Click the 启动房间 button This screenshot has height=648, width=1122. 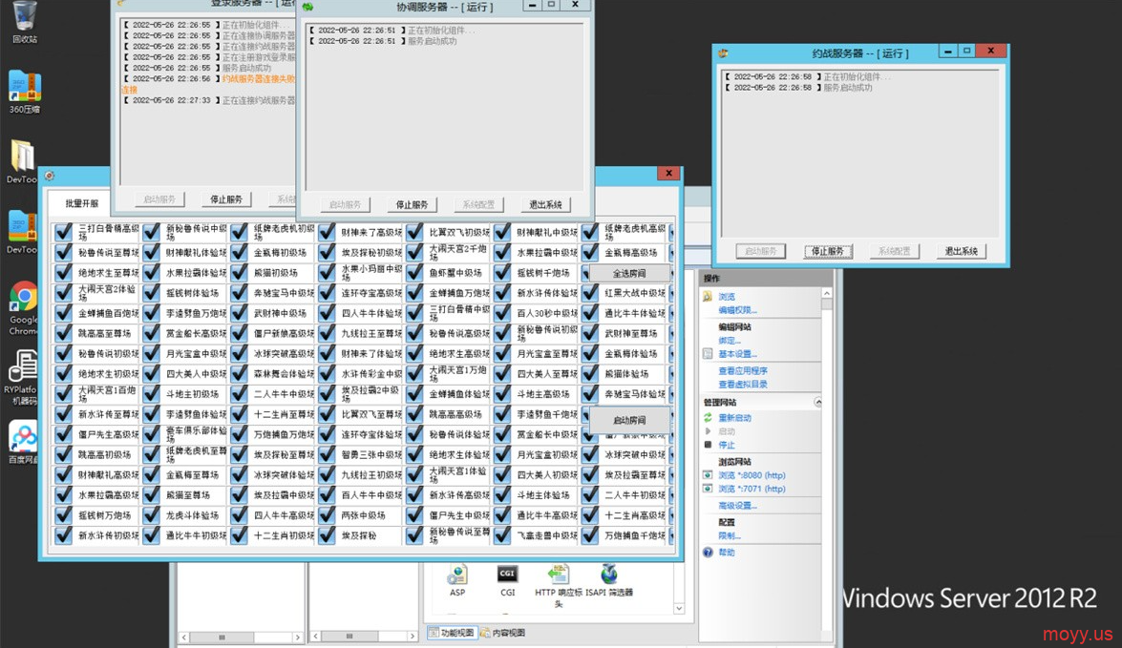click(629, 420)
